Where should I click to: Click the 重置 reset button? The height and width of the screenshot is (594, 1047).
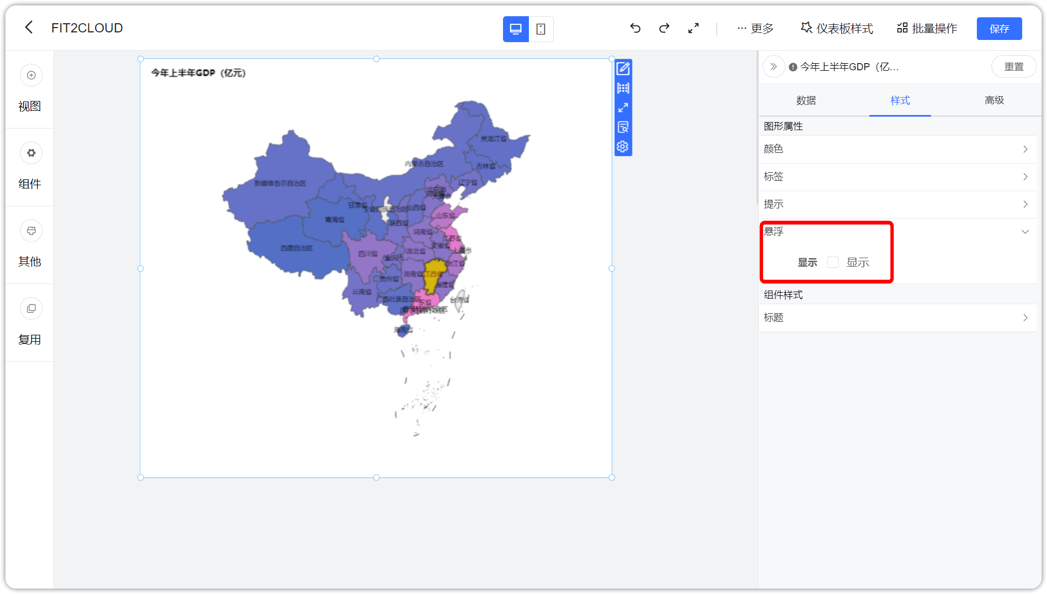click(1014, 66)
